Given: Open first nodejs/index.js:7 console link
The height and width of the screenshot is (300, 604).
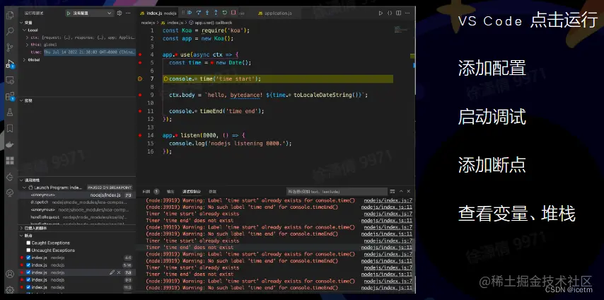Looking at the screenshot, I should point(388,200).
